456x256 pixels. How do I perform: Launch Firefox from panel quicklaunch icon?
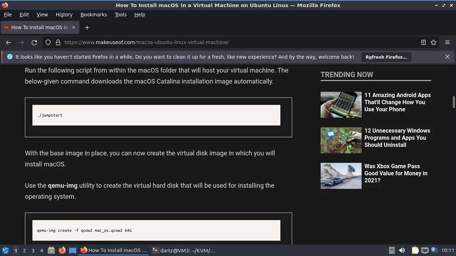(x=62, y=250)
